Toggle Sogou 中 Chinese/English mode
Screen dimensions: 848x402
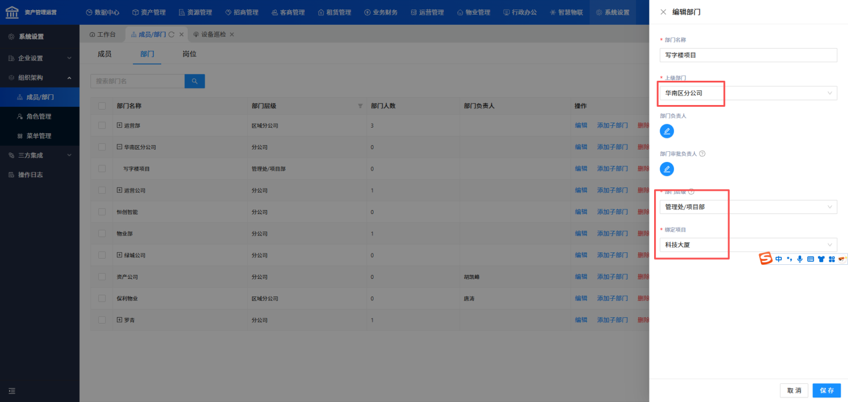coord(779,259)
